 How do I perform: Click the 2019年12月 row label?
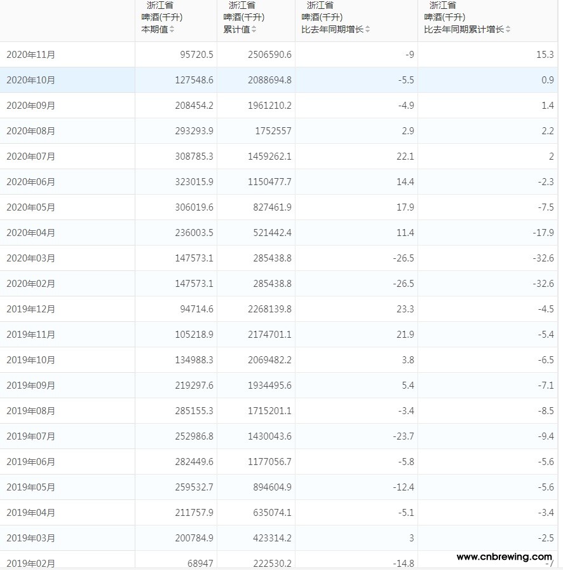point(31,309)
